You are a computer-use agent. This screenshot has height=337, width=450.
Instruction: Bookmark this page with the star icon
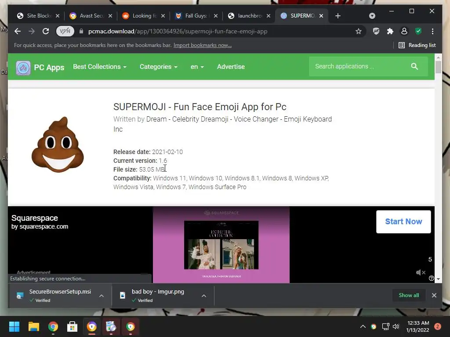pos(359,31)
